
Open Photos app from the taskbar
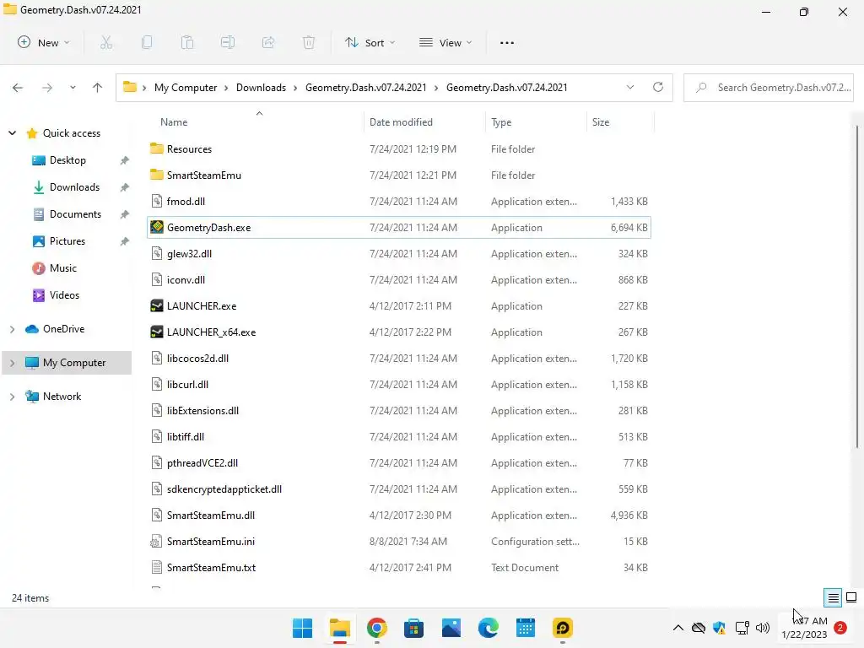click(x=451, y=628)
